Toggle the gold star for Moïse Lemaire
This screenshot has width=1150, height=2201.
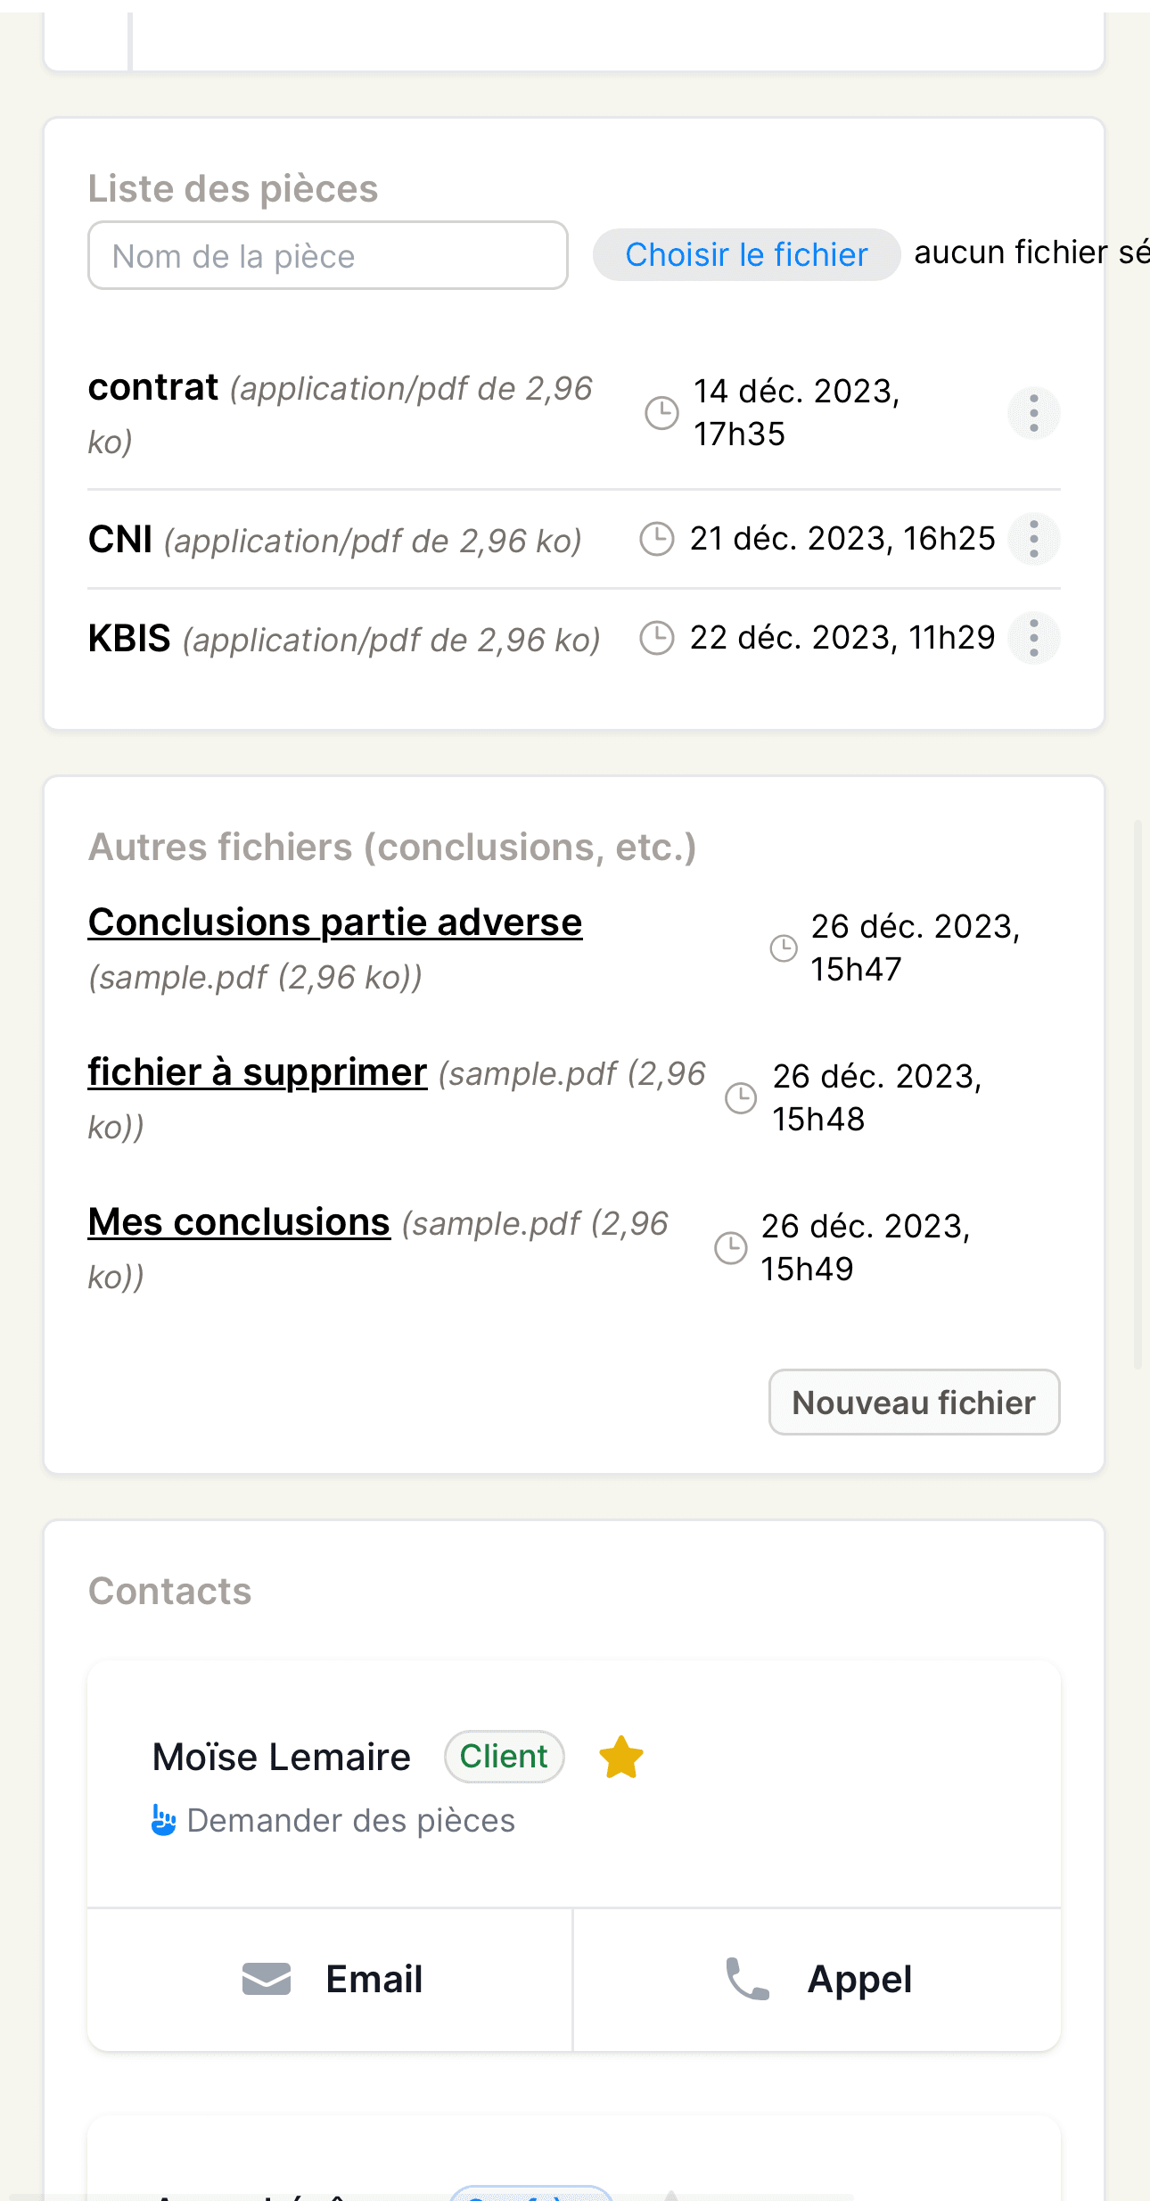pos(621,1757)
